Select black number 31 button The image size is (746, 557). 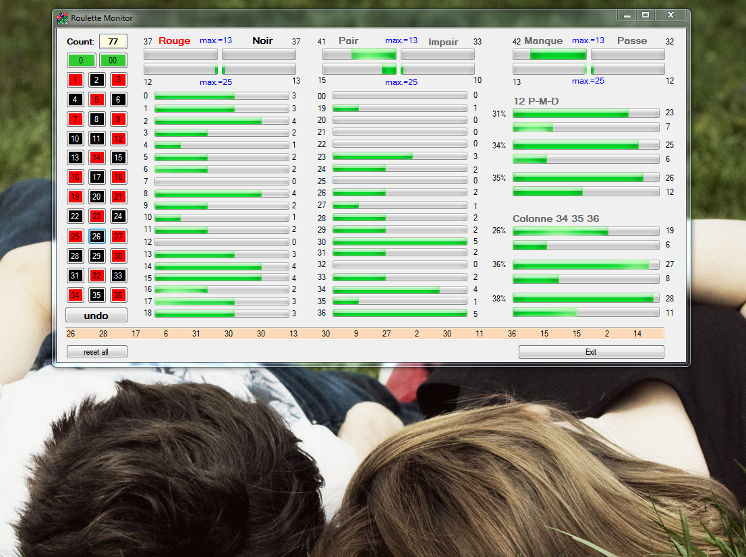(75, 275)
